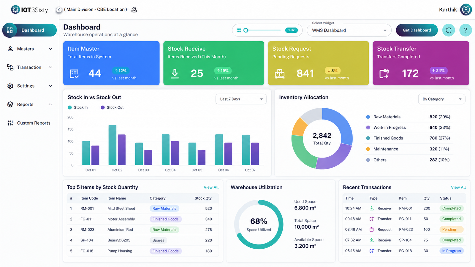
Task: Click the Reports layers icon in the sidebar
Action: pyautogui.click(x=10, y=104)
